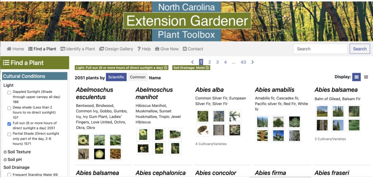Open Abelmoschus esculentus plant page
The height and width of the screenshot is (178, 373).
[x=95, y=94]
